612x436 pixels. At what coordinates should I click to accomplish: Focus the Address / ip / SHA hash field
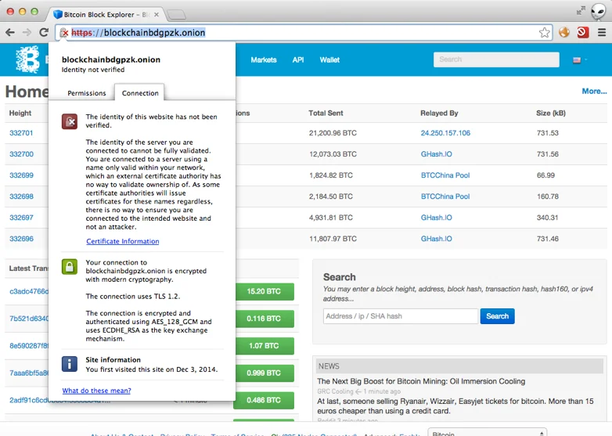tap(400, 316)
